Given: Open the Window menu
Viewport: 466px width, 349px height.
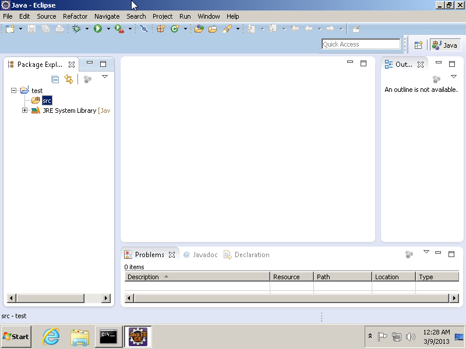Looking at the screenshot, I should (x=209, y=16).
